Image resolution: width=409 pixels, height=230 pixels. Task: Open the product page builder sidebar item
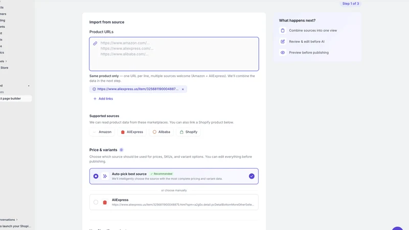point(15,99)
